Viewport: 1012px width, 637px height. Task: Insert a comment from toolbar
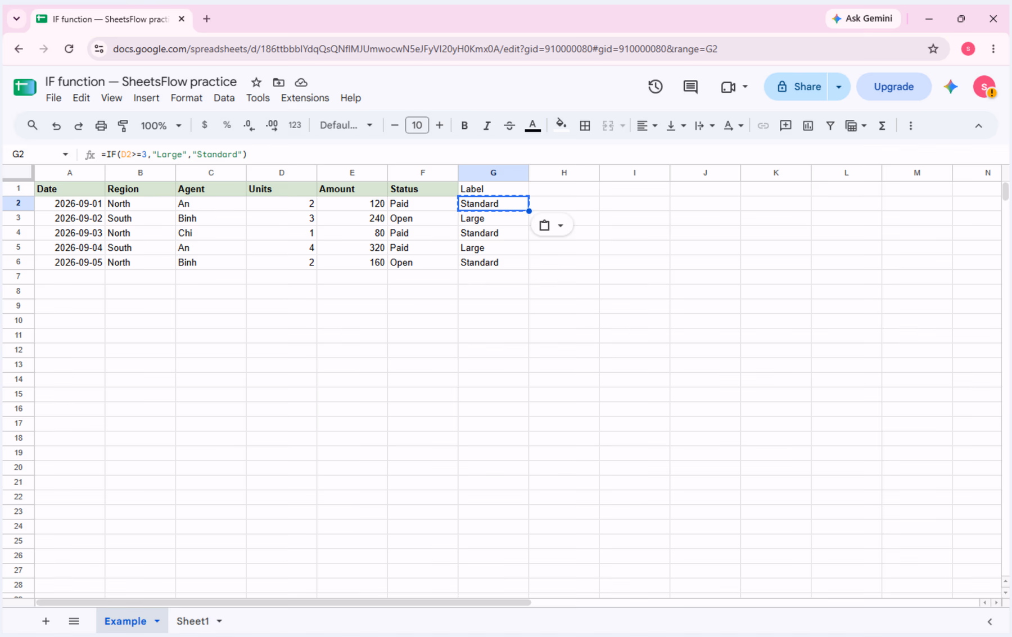785,125
